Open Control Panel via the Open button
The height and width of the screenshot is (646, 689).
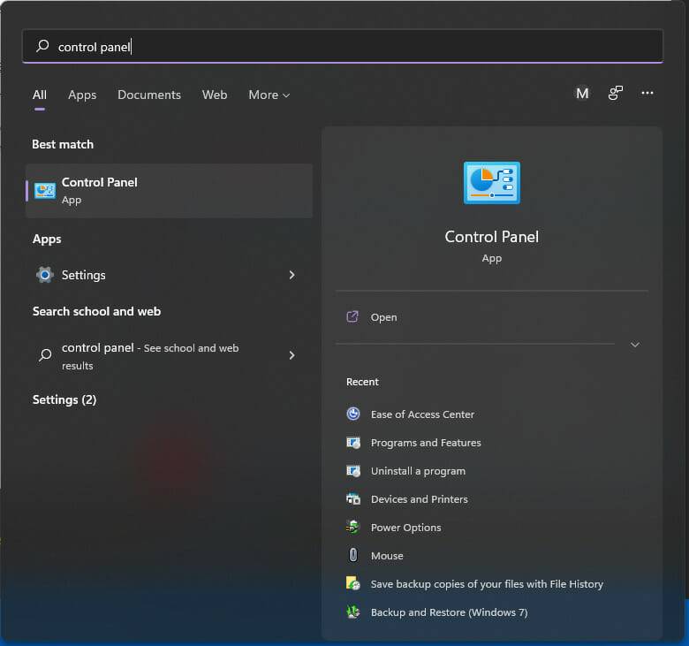tap(383, 317)
